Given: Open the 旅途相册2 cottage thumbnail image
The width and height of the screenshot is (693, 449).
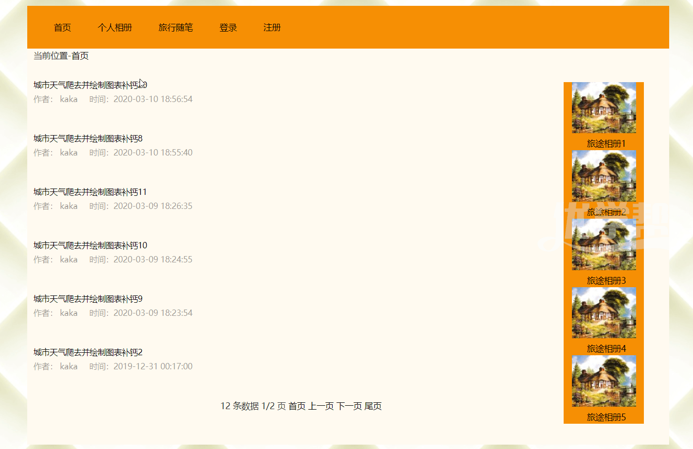Looking at the screenshot, I should 604,176.
